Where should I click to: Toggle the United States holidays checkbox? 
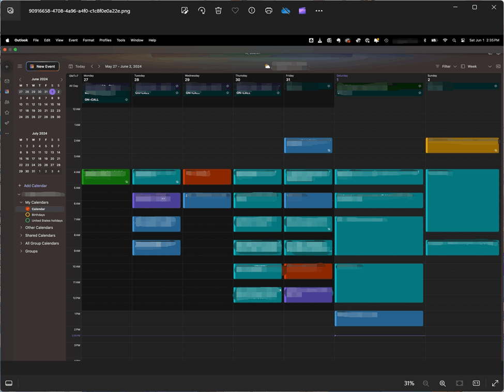27,220
